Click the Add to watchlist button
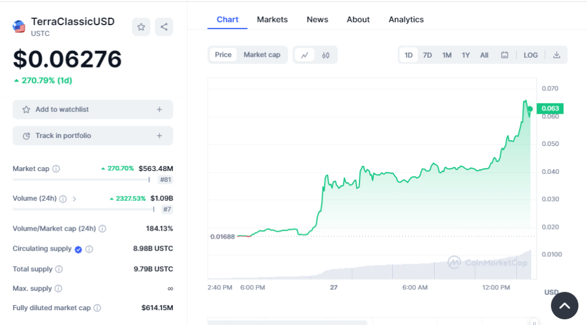 pyautogui.click(x=93, y=109)
